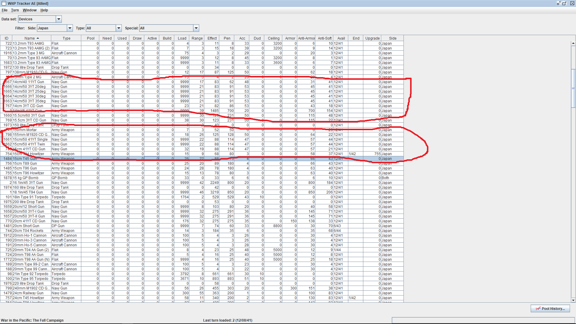Click the internal frame maximize icon

pyautogui.click(x=564, y=3)
